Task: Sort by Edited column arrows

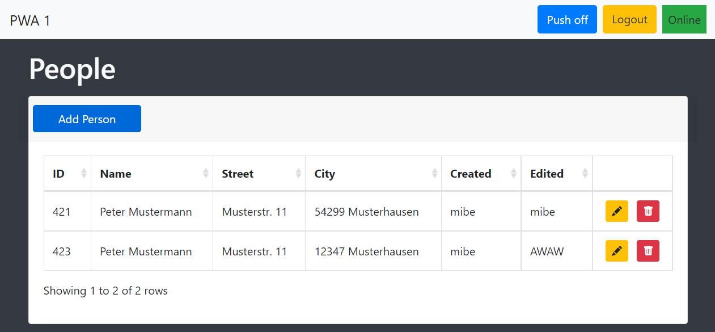Action: point(585,174)
